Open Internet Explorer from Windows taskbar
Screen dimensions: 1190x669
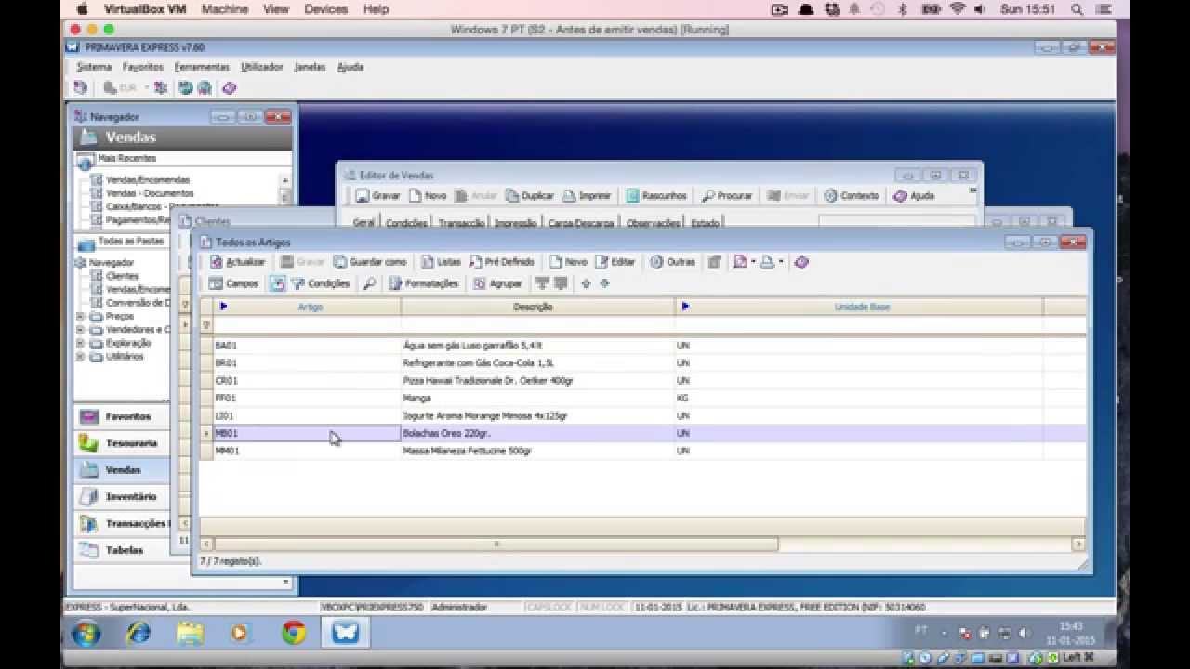[139, 633]
